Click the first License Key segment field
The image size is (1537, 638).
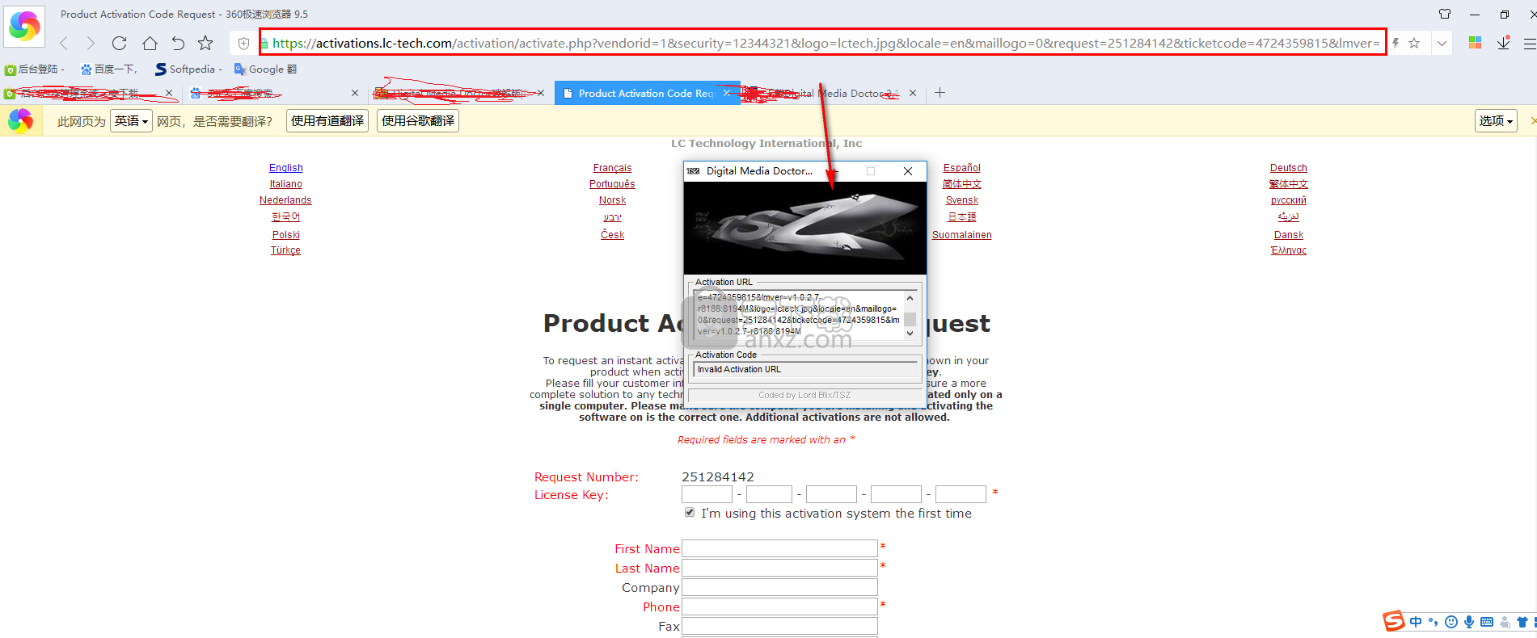pyautogui.click(x=707, y=494)
